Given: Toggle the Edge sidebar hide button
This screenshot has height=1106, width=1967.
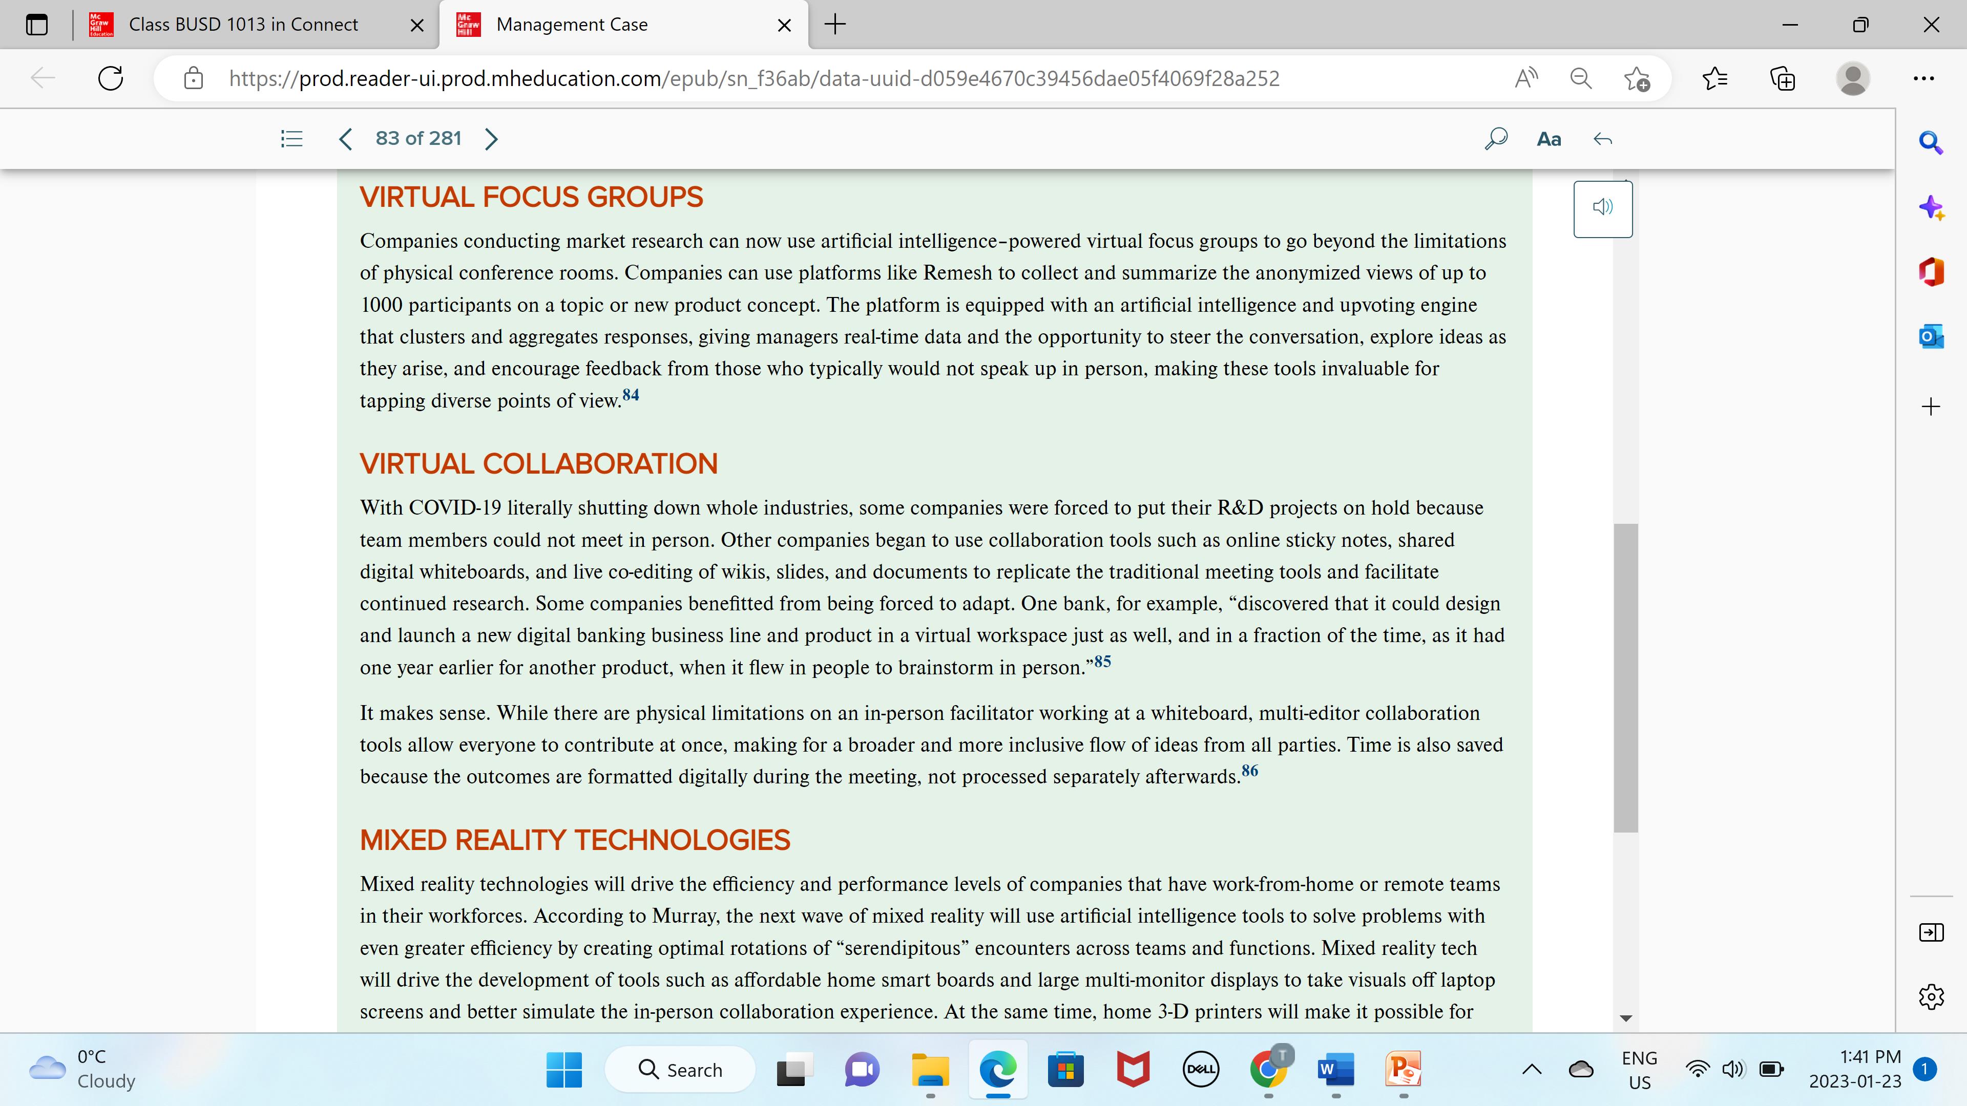Looking at the screenshot, I should 1930,932.
